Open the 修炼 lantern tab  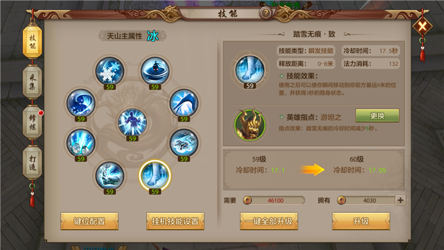(32, 122)
